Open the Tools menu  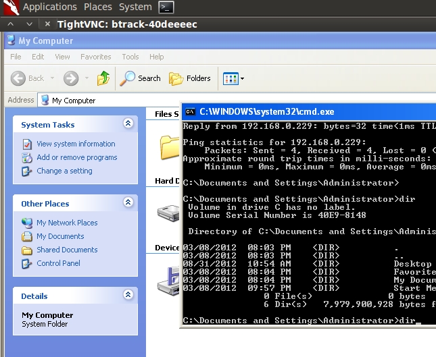[130, 57]
